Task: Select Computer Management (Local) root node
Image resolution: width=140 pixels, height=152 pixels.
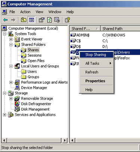Action: [33, 28]
